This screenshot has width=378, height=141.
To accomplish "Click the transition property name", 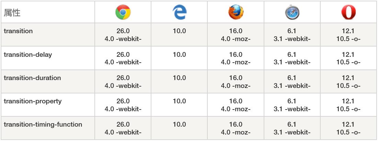I will 18,31.
